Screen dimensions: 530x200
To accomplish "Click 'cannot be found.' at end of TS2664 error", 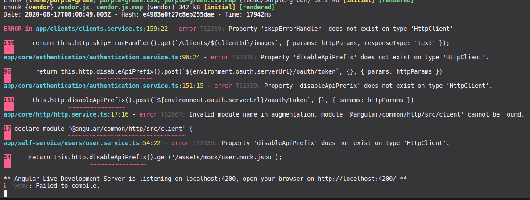I will [496, 115].
